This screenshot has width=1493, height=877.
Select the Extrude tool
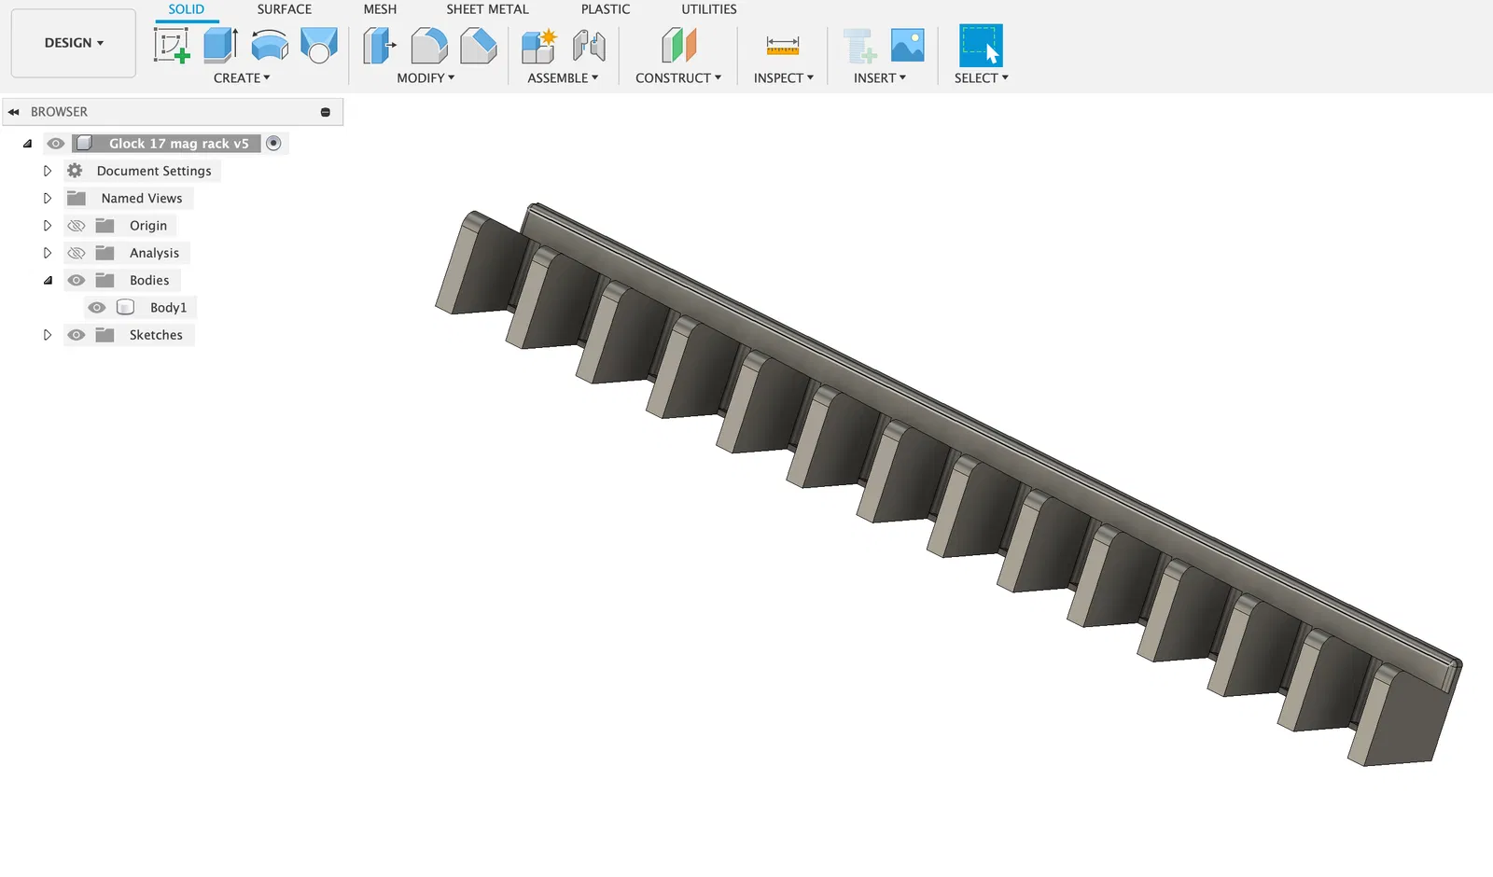tap(220, 45)
